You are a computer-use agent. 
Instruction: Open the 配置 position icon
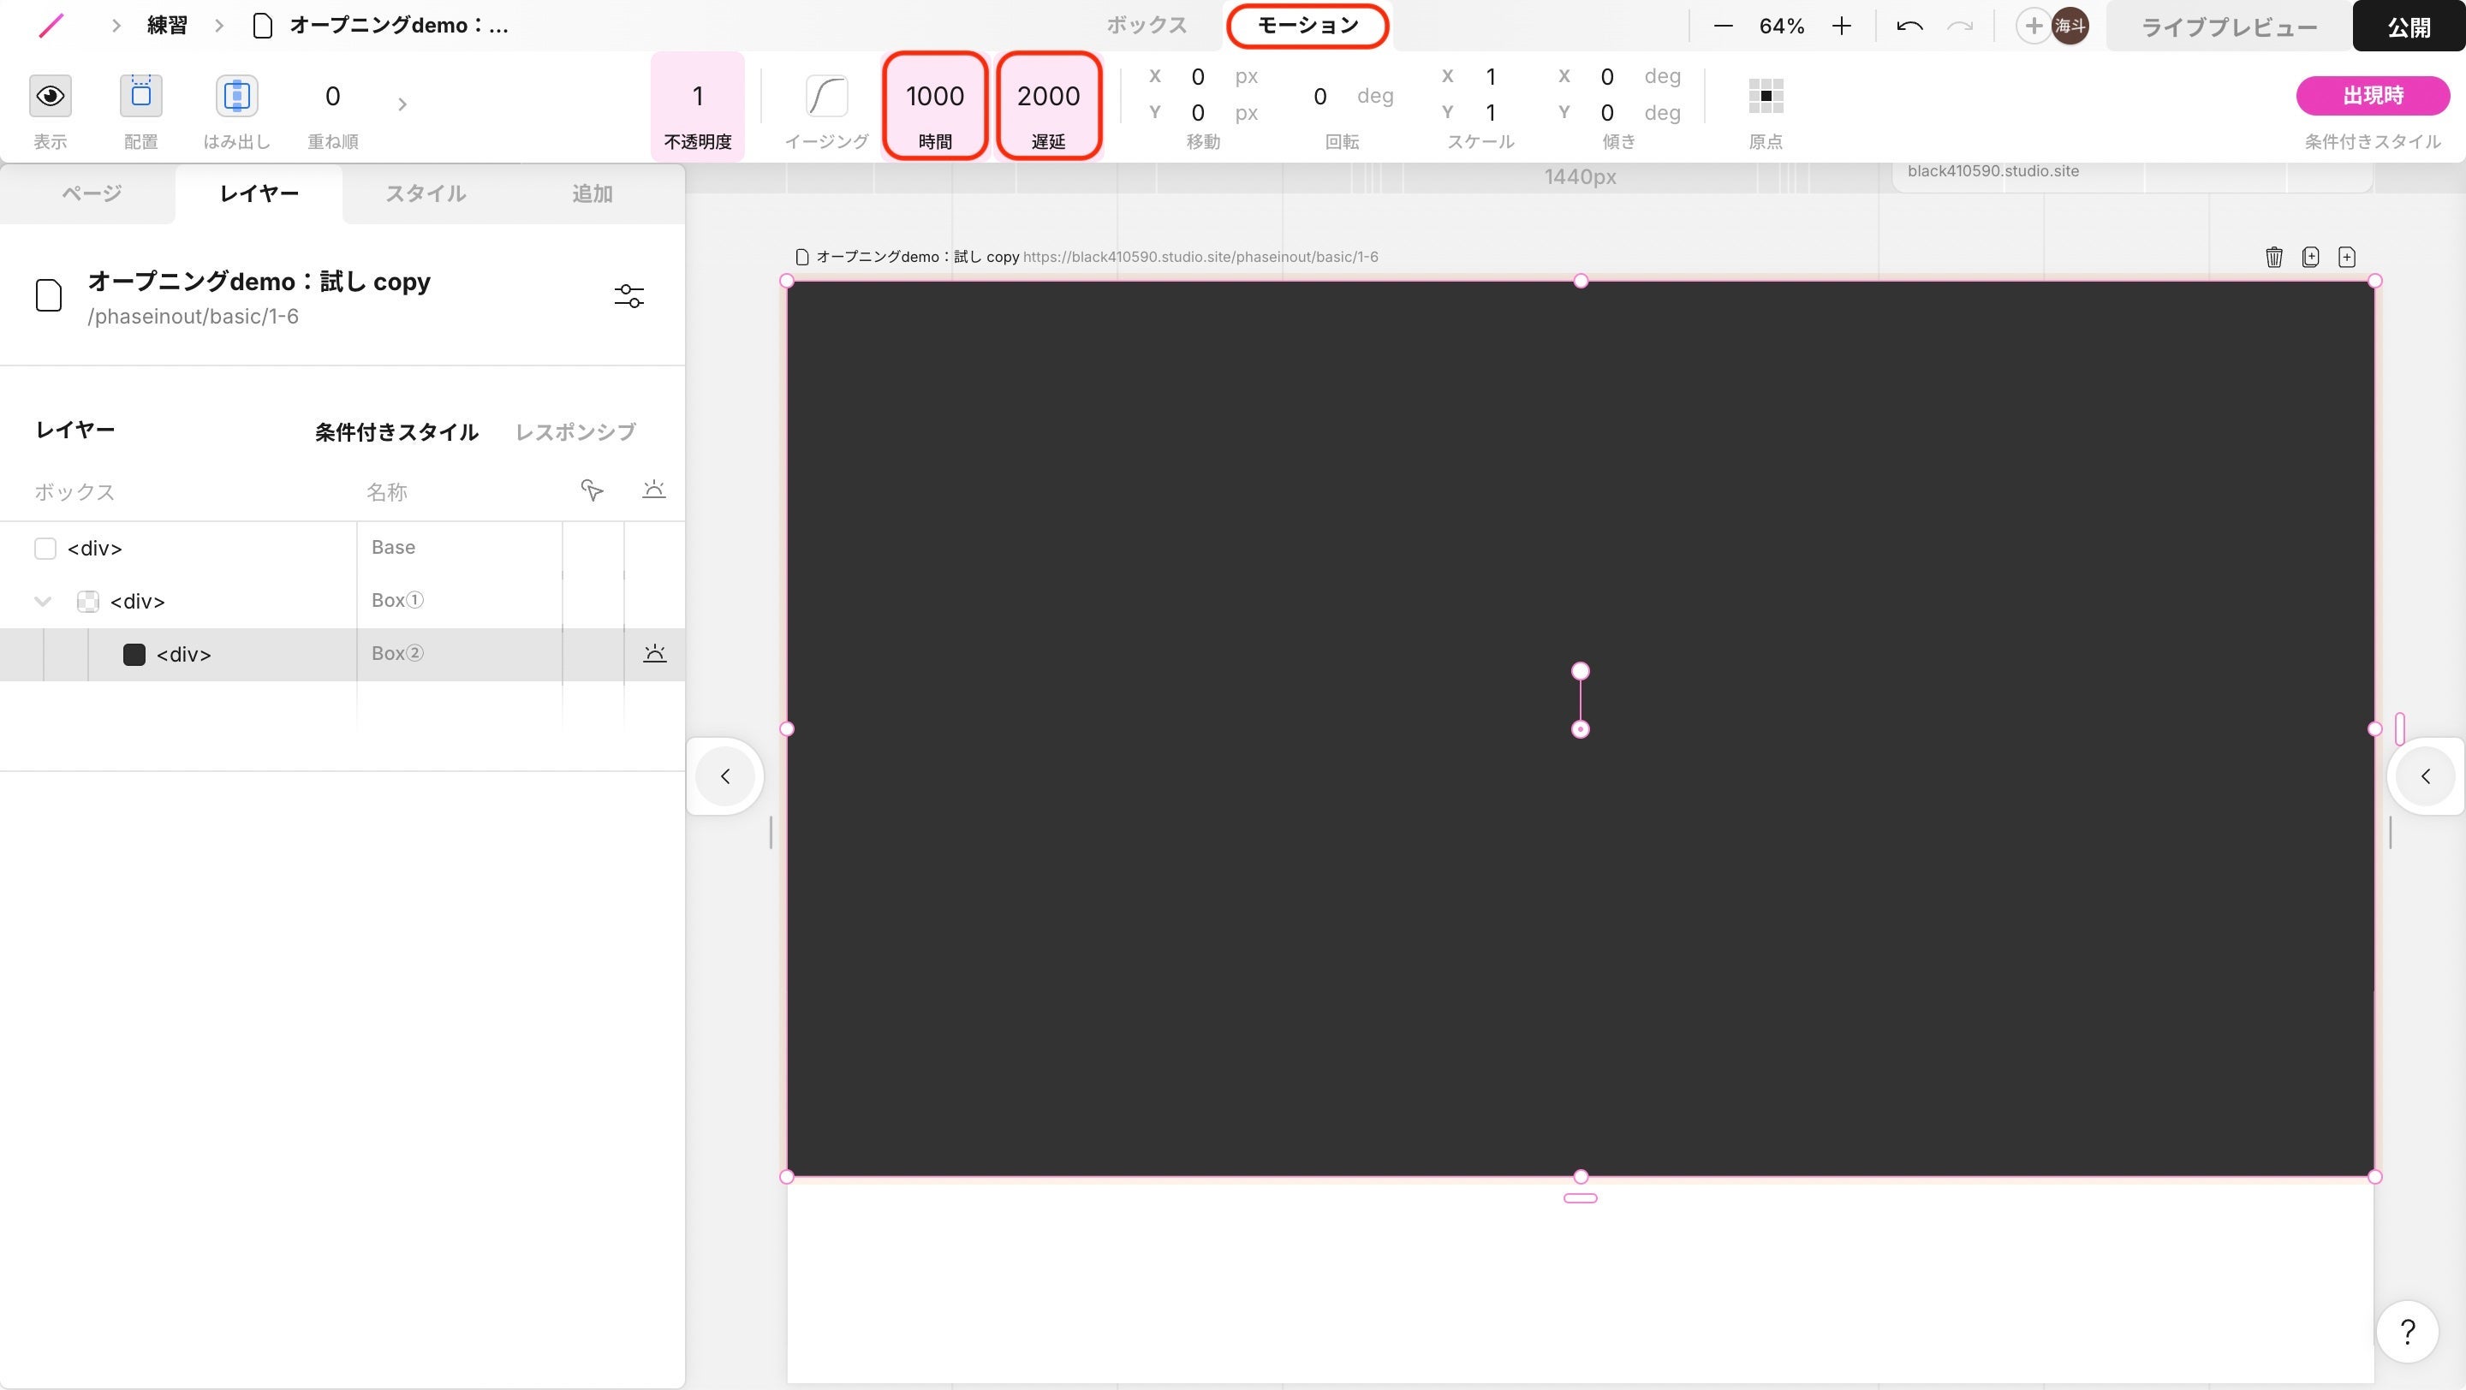[140, 96]
